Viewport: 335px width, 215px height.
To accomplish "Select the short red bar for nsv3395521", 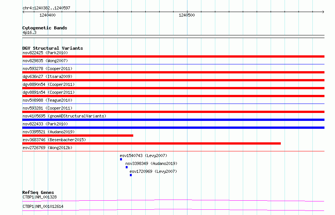I will (x=78, y=136).
